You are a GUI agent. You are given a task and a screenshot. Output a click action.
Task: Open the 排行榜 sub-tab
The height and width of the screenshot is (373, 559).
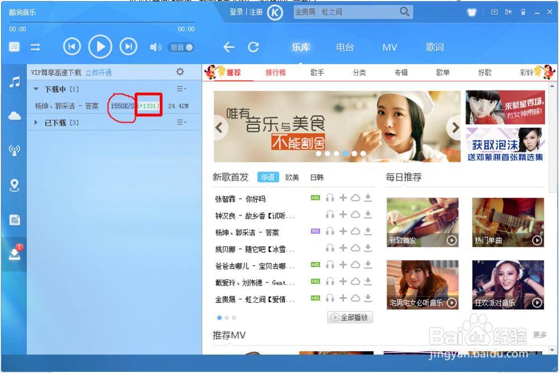tap(276, 73)
